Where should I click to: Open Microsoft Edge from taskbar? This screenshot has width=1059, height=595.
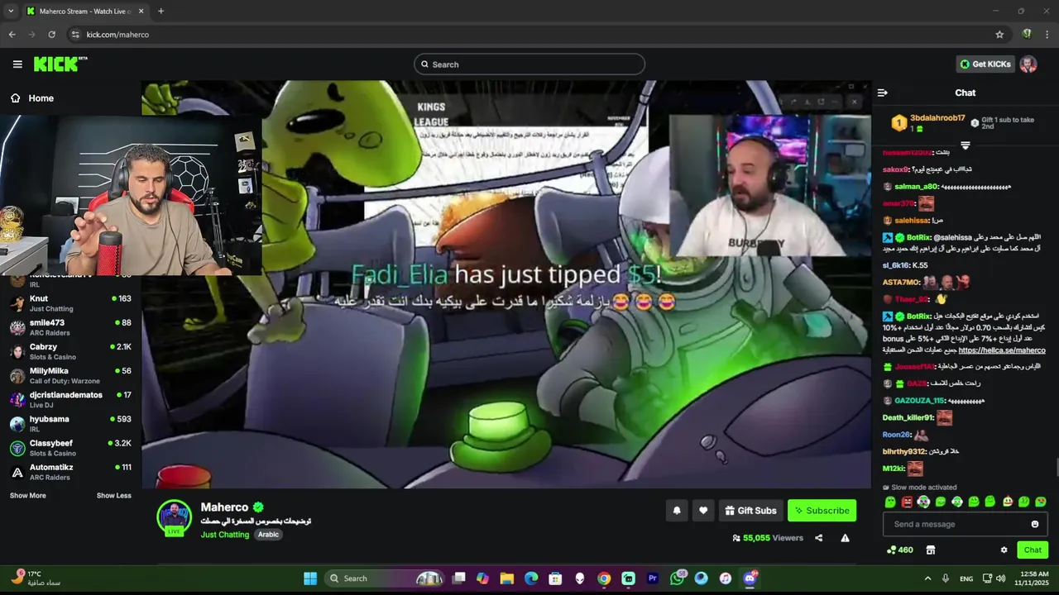531,578
